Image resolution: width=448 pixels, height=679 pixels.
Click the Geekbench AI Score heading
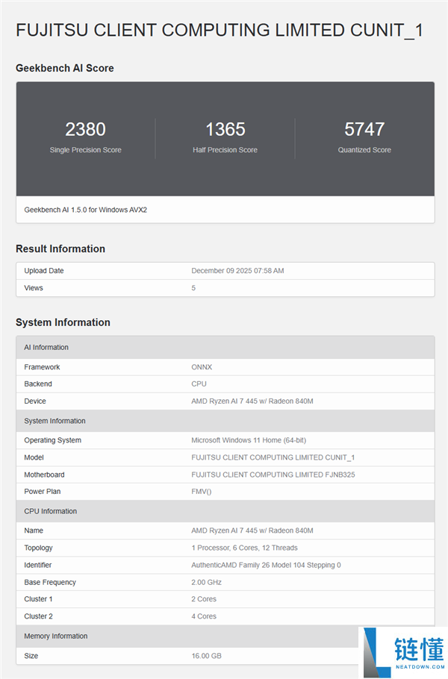65,68
